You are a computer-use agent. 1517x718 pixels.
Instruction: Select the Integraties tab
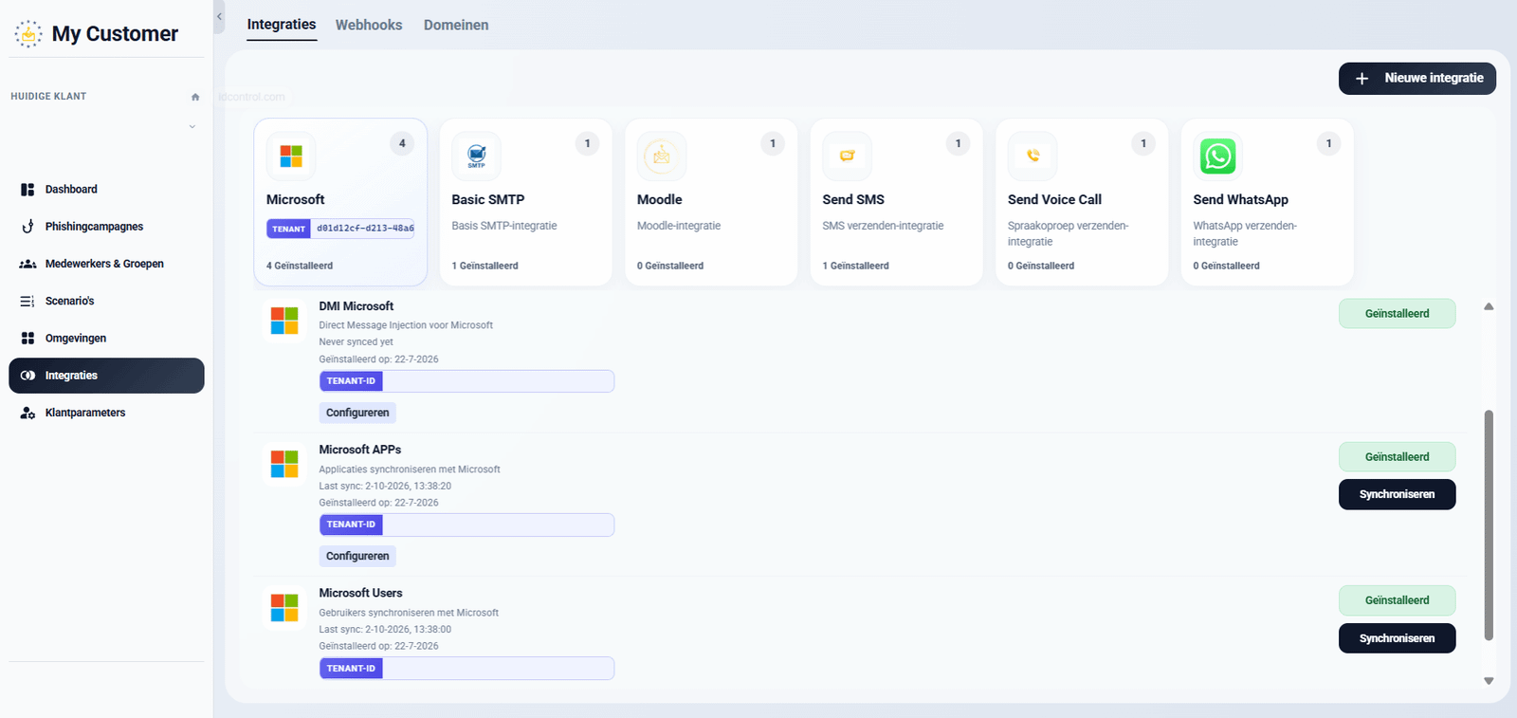(282, 25)
